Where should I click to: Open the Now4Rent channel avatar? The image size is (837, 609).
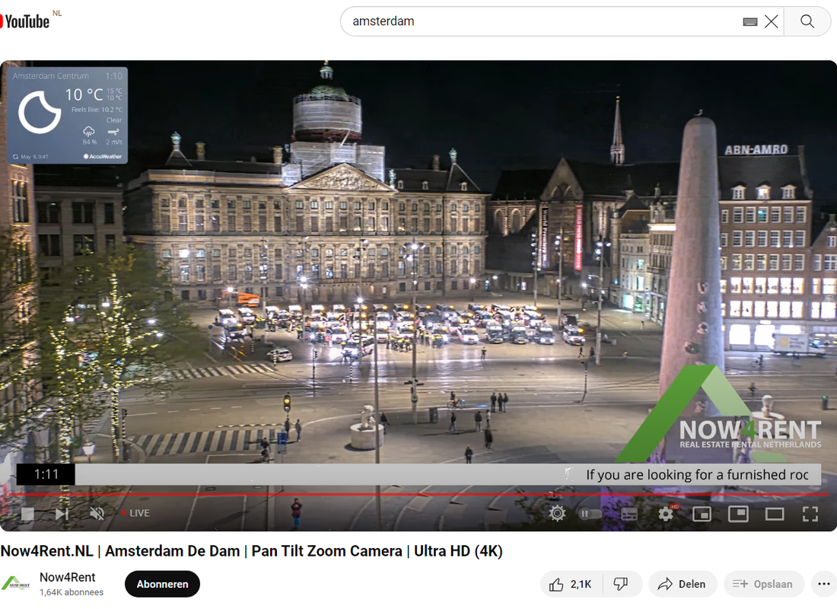[x=16, y=584]
